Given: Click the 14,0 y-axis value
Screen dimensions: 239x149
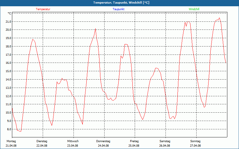Looking at the screenshot, I should coord(9,80).
